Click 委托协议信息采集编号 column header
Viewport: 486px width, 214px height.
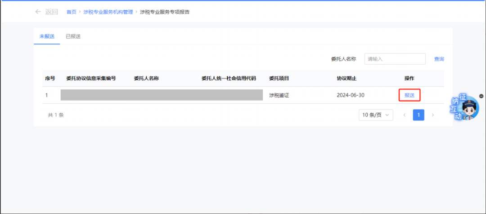click(x=91, y=79)
